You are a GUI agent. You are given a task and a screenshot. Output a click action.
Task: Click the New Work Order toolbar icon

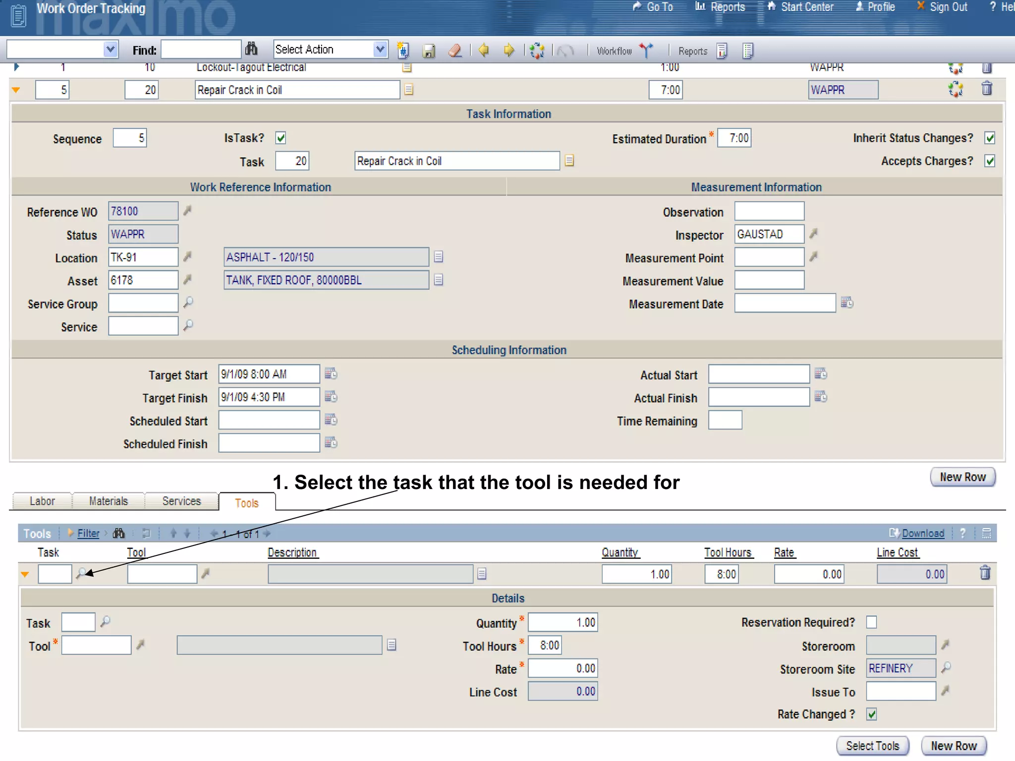coord(403,50)
